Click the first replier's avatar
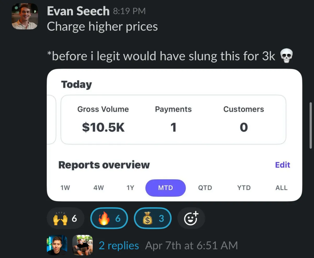Viewport: 314px width, 258px height. click(x=57, y=245)
